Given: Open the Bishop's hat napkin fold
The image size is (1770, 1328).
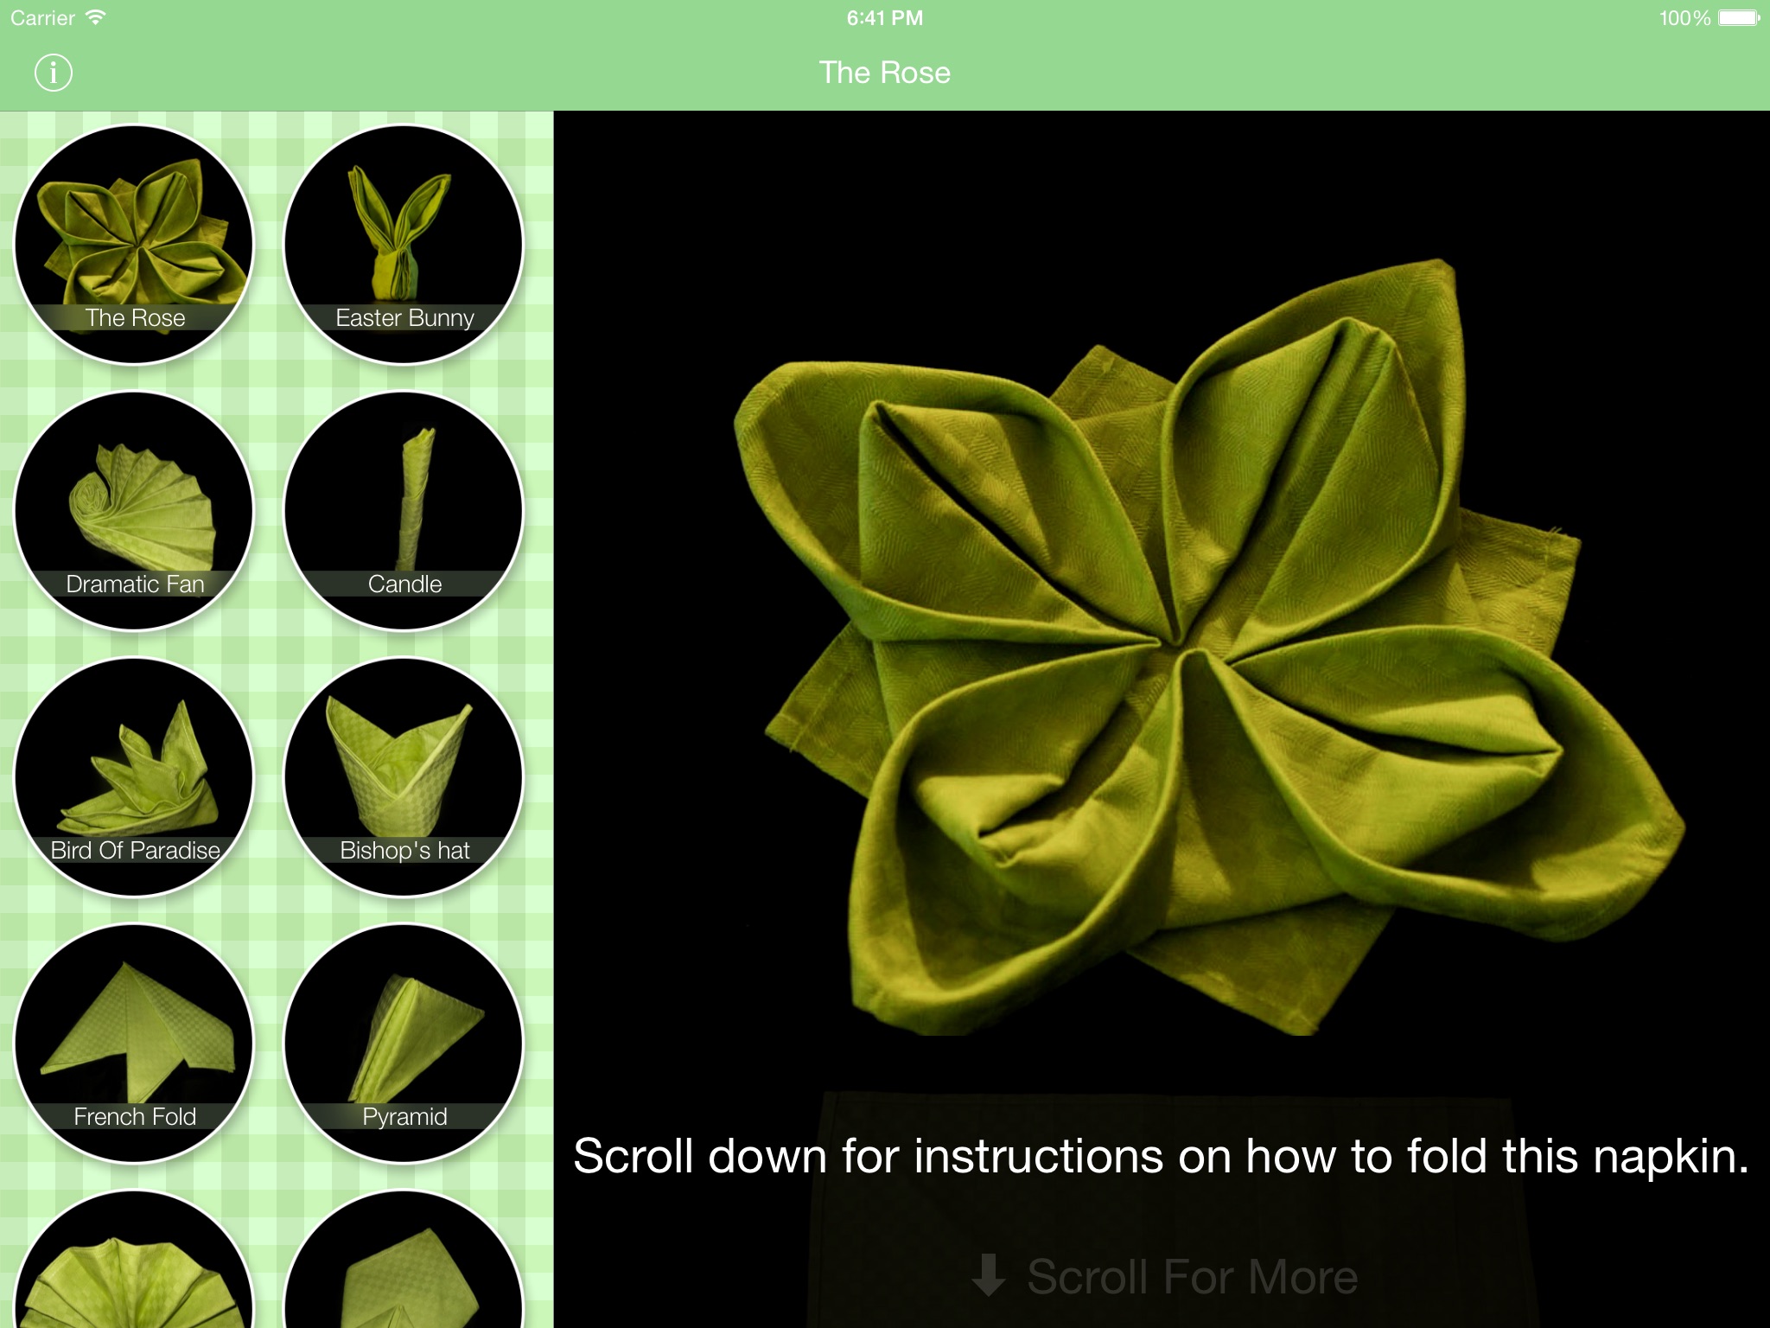Looking at the screenshot, I should point(404,776).
